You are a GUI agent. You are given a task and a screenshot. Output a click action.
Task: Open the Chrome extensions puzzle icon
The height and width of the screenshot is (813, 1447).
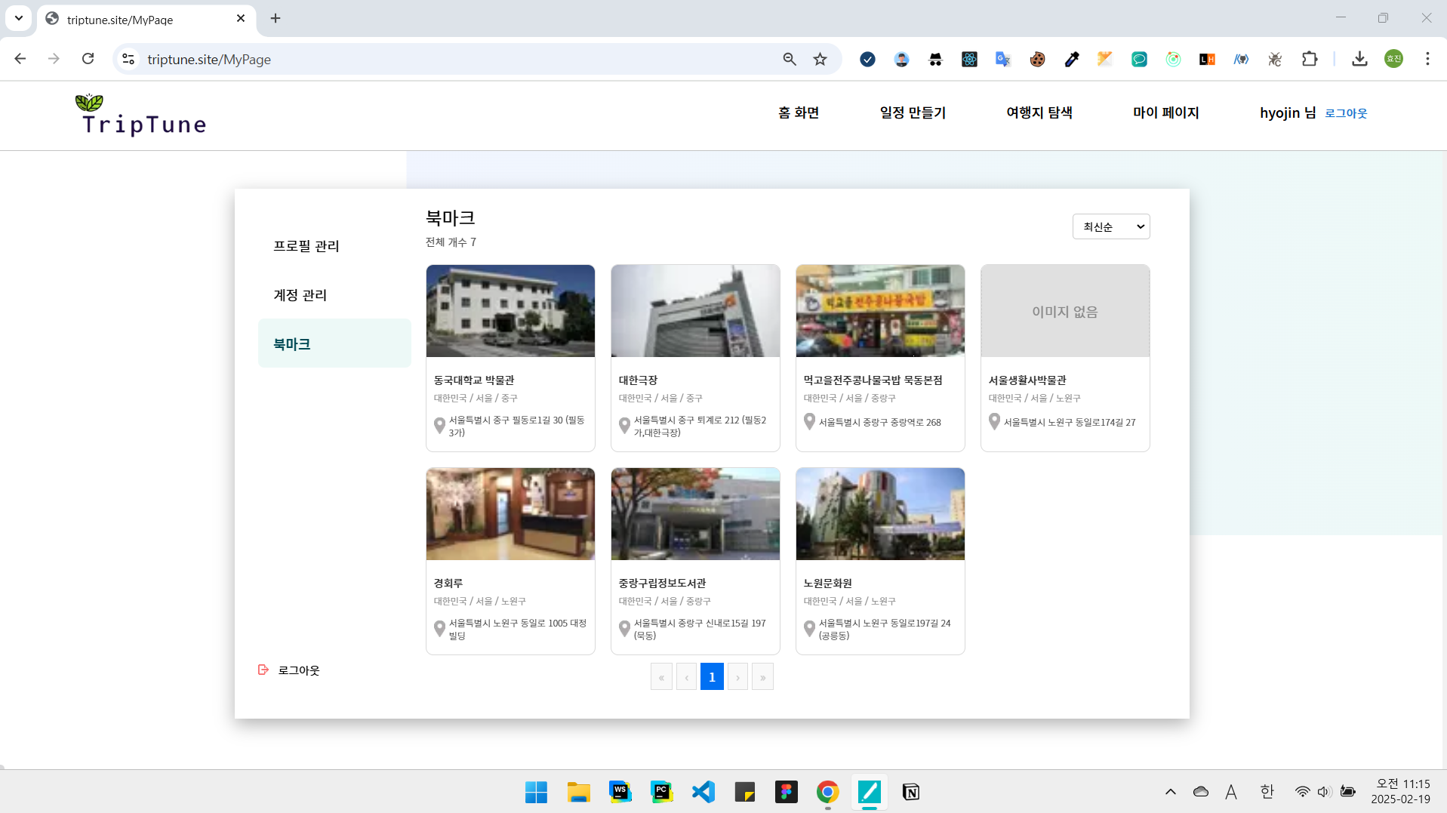click(1310, 59)
